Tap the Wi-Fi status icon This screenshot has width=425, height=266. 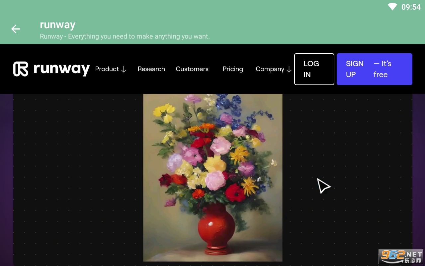tap(392, 7)
